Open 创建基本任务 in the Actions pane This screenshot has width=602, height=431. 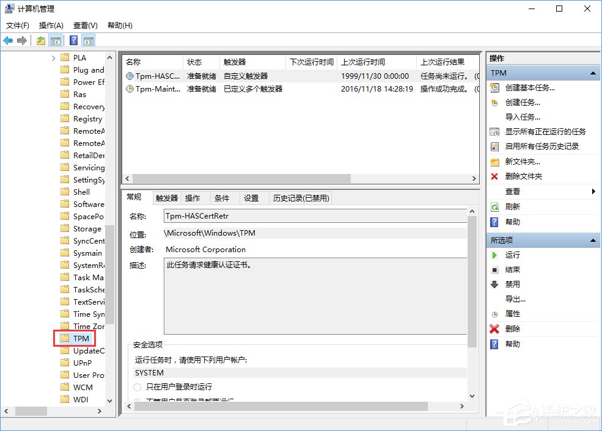coord(529,88)
